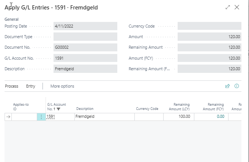This screenshot has width=249, height=162.
Task: Expand the dialog to full screen
Action: 228,7
